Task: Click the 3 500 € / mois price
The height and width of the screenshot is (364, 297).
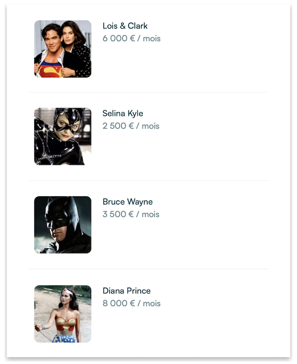Action: [131, 214]
